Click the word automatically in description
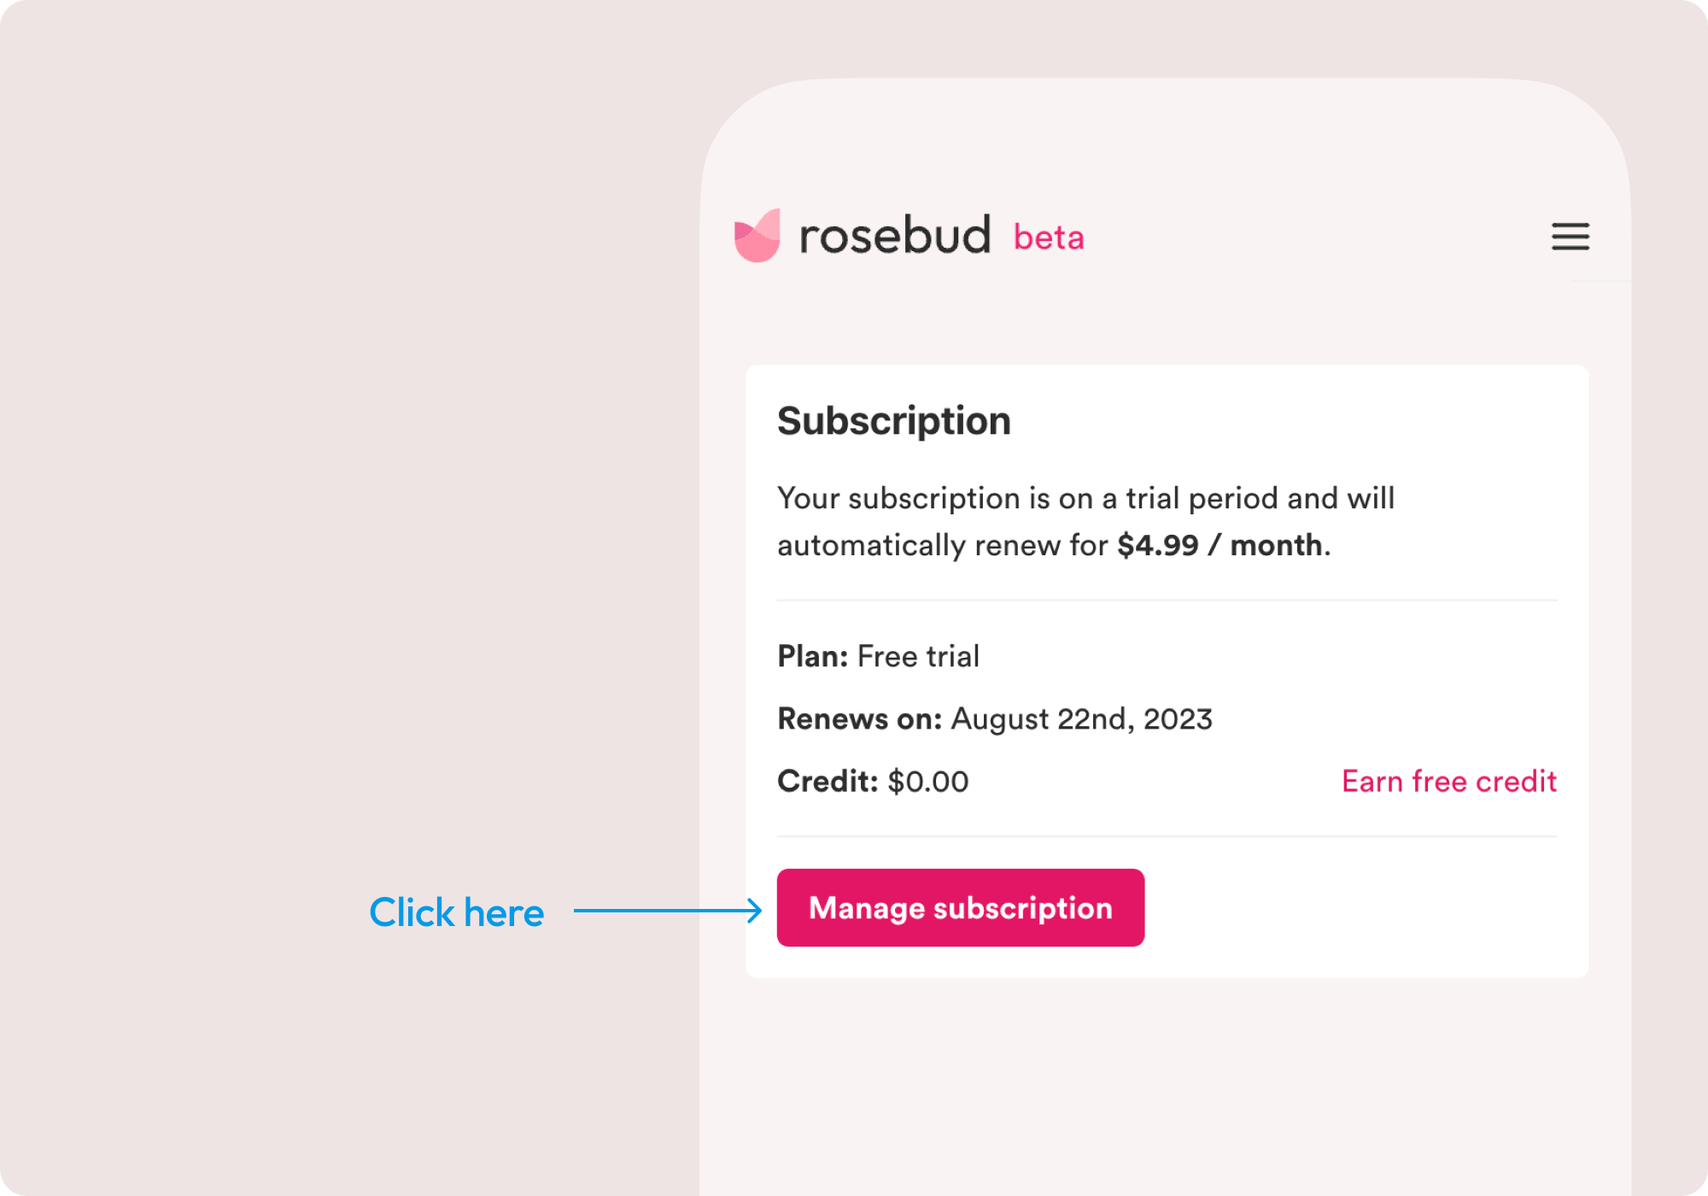The image size is (1708, 1196). pyautogui.click(x=871, y=545)
